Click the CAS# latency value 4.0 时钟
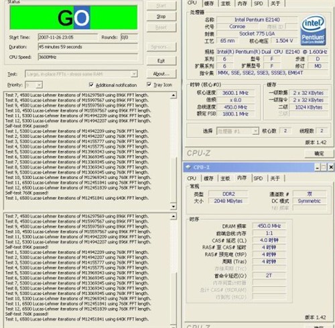 click(x=269, y=240)
